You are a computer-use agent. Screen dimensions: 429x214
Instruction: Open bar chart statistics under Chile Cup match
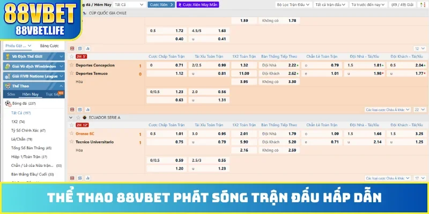click(x=88, y=49)
